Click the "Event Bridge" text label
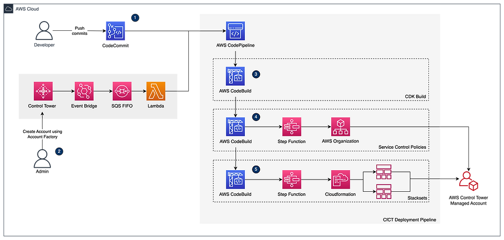 pos(84,106)
